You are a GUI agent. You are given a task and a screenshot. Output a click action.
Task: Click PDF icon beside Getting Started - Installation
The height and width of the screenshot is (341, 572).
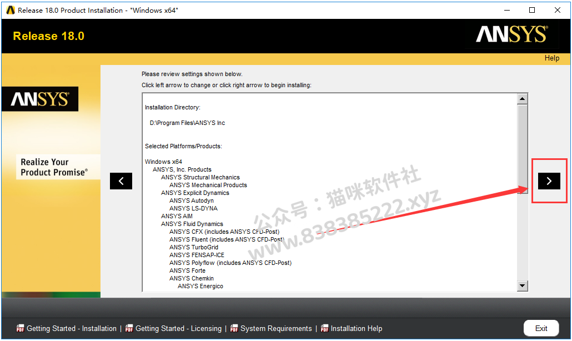pos(20,328)
